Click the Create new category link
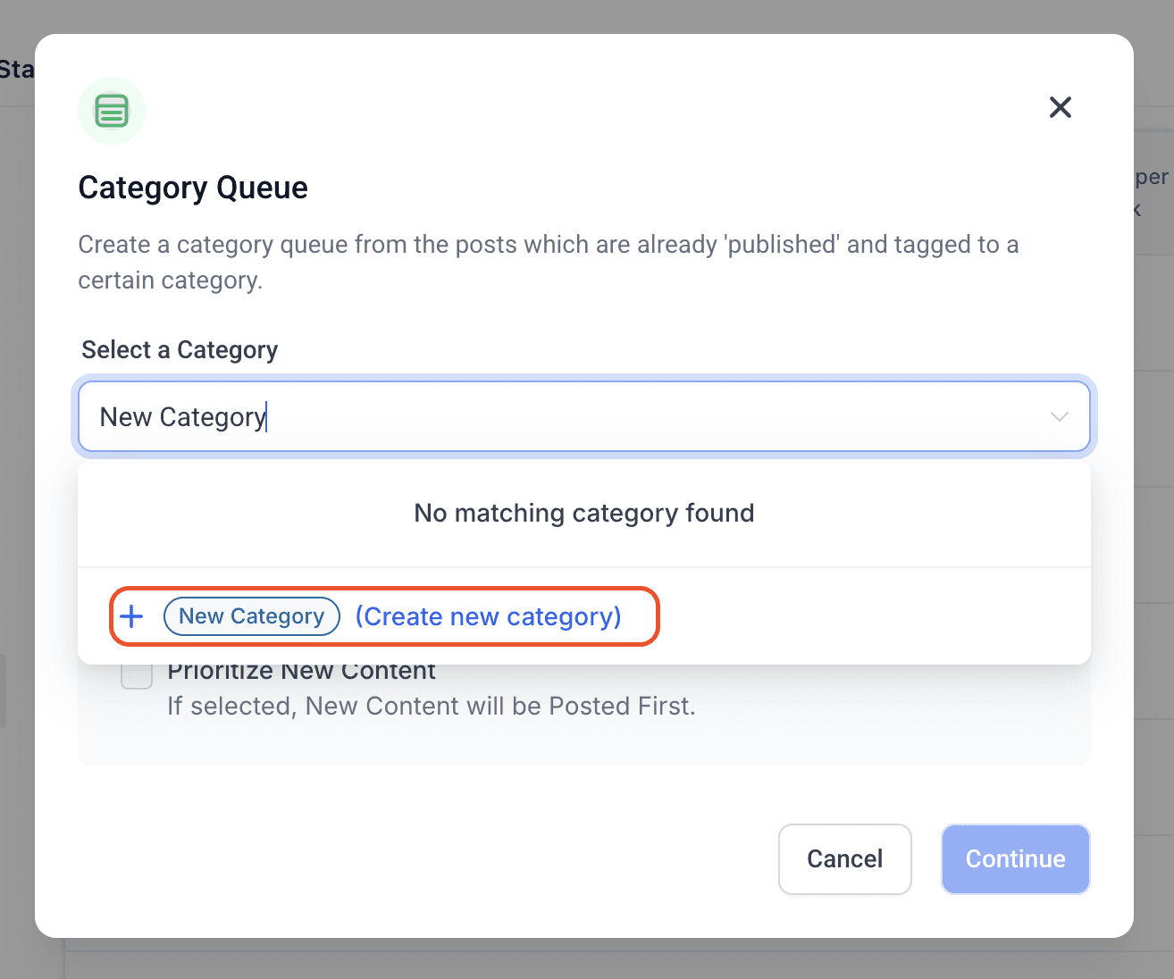Viewport: 1174px width, 979px height. click(488, 616)
